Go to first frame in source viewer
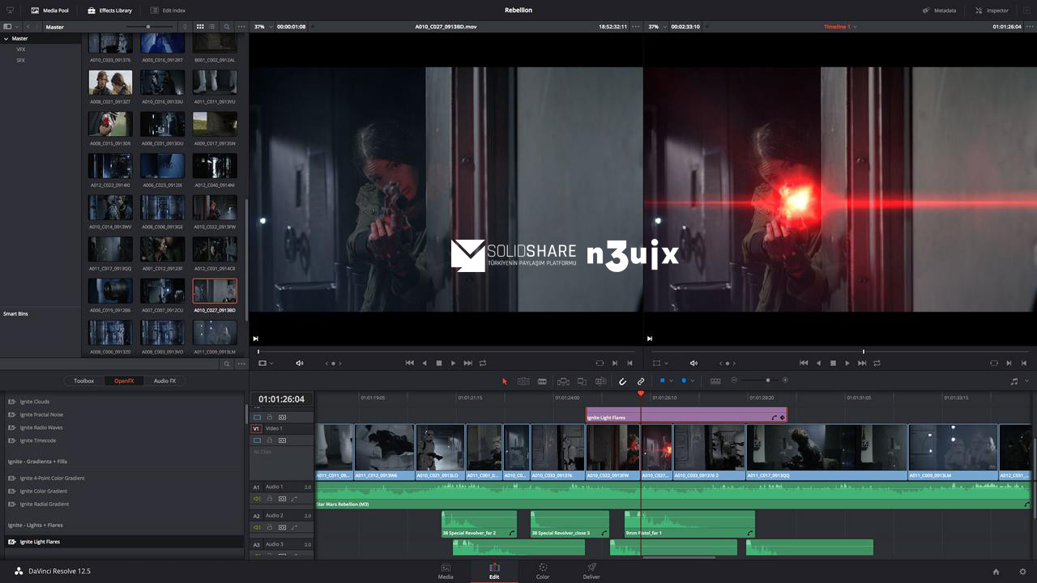This screenshot has height=583, width=1037. coord(409,364)
